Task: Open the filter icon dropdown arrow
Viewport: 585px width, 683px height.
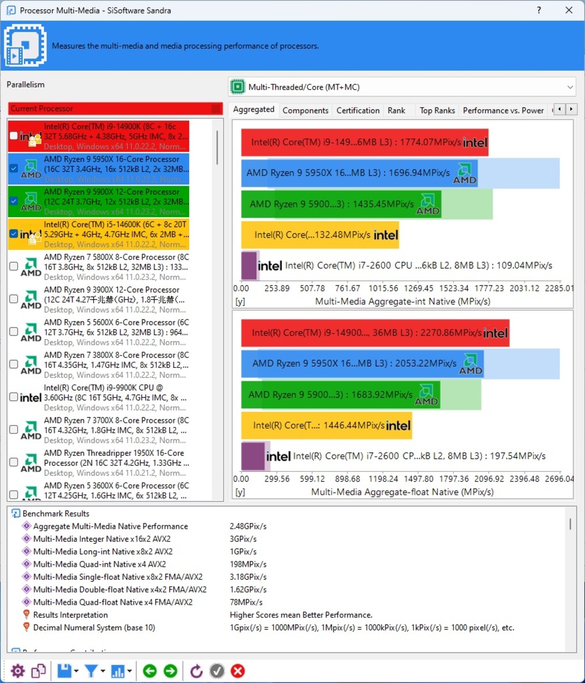Action: [103, 671]
